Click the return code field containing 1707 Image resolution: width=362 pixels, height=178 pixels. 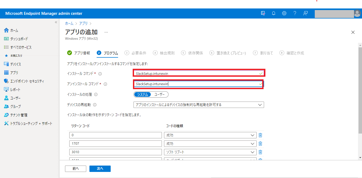[115, 144]
